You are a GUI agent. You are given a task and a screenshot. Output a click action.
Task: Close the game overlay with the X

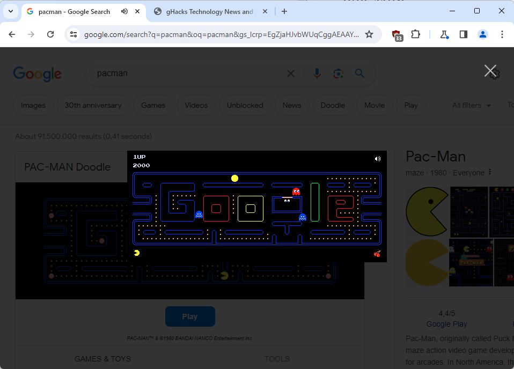[x=490, y=70]
